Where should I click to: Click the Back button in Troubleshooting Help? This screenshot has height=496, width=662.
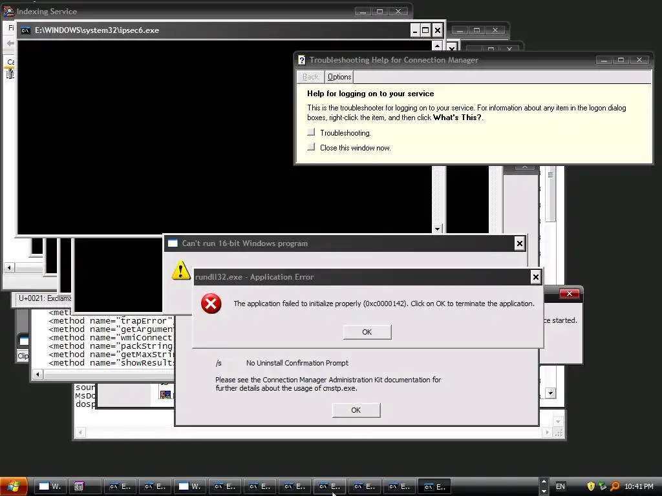pos(310,77)
